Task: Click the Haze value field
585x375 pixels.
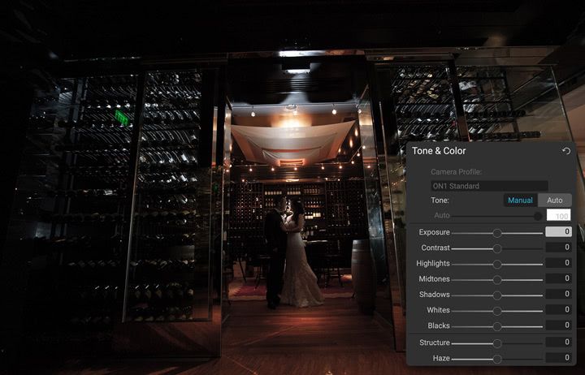Action: (x=558, y=358)
